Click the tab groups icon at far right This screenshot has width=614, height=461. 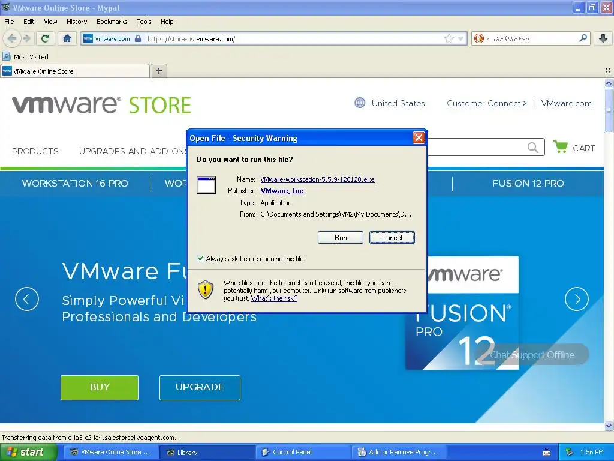608,71
